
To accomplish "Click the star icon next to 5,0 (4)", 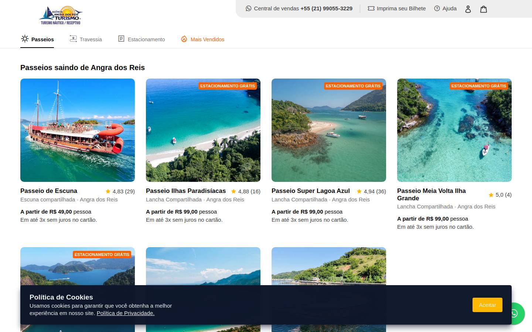I will (491, 195).
